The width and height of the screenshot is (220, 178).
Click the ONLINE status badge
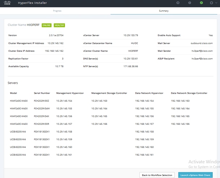pos(47,25)
